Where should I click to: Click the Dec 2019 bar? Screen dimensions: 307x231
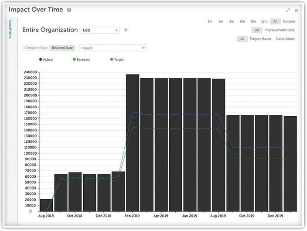pos(276,163)
